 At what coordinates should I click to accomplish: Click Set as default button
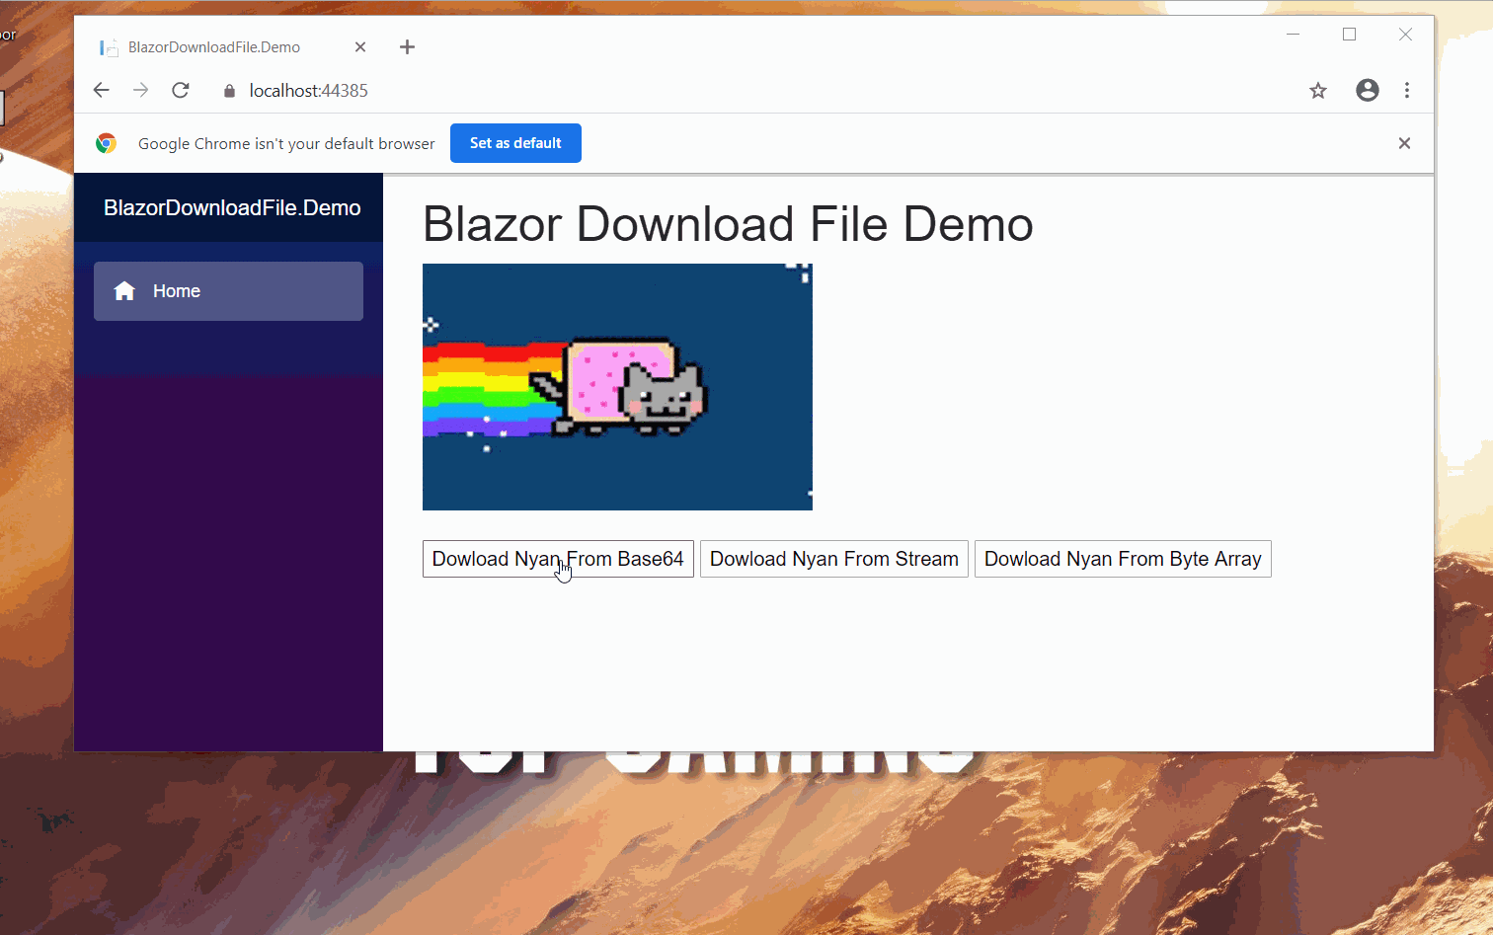coord(515,143)
